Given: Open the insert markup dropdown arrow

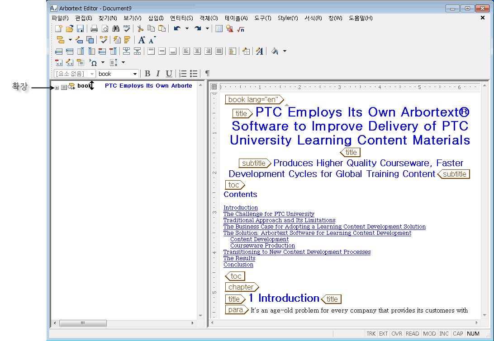Looking at the screenshot, I should coord(70,40).
